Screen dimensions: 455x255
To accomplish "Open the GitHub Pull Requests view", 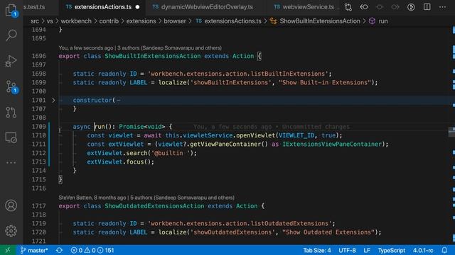I will click(11, 112).
